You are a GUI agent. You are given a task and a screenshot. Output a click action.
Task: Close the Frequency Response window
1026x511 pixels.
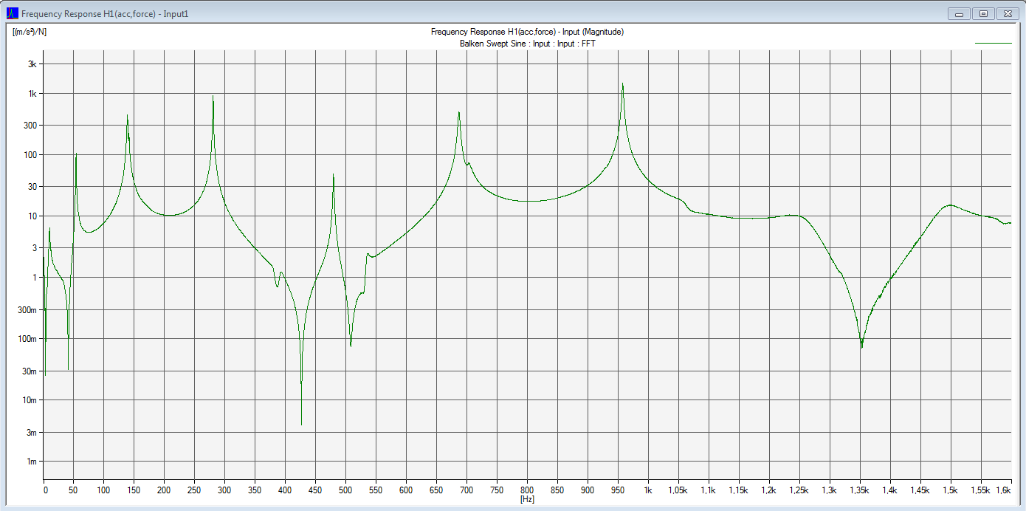click(1007, 13)
